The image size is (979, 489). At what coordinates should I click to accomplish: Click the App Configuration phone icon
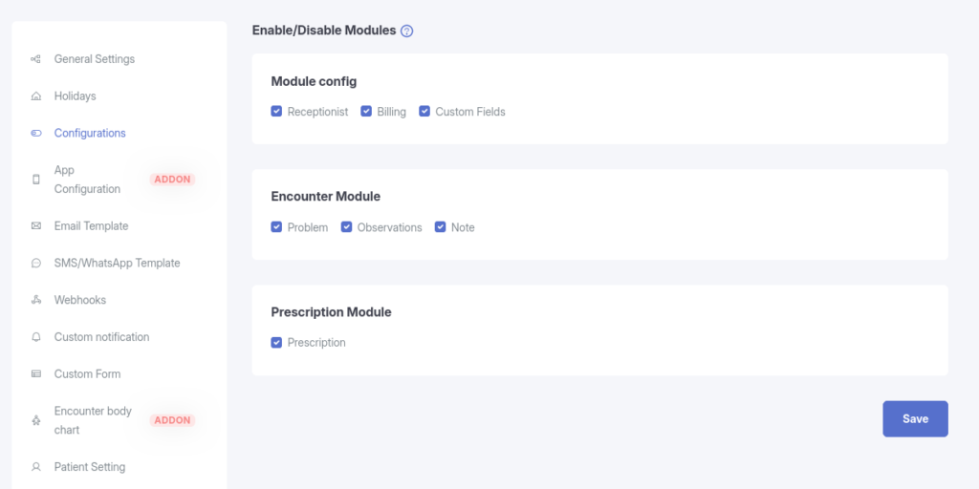pos(36,180)
